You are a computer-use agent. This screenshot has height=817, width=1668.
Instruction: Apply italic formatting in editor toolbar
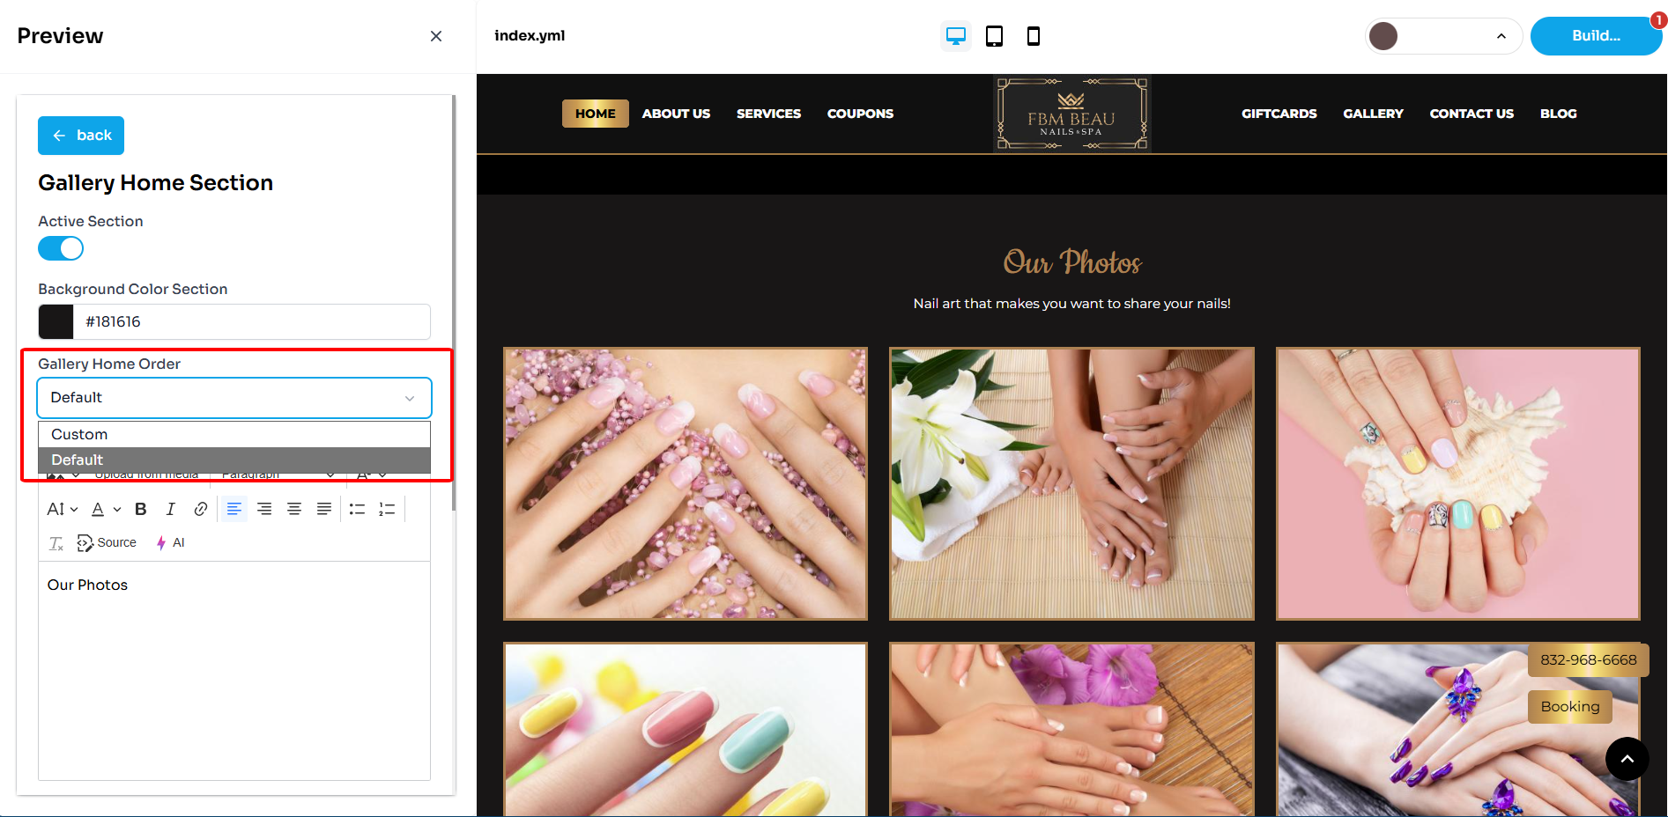coord(170,509)
